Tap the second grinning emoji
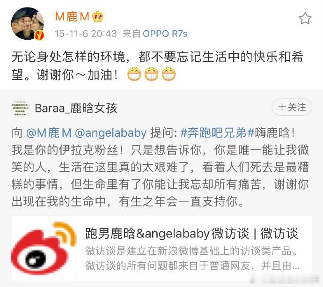This screenshot has width=323, height=287. (151, 74)
